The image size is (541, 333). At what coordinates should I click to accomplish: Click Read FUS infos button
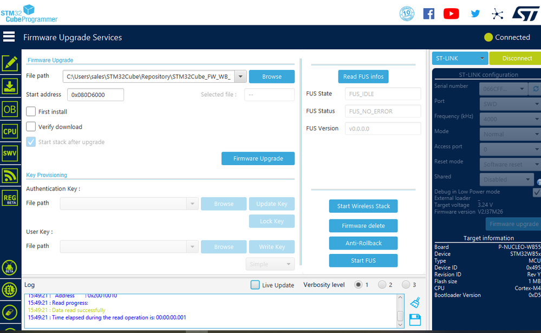(363, 76)
